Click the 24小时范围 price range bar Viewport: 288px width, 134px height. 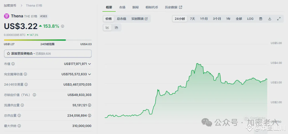pyautogui.click(x=48, y=40)
